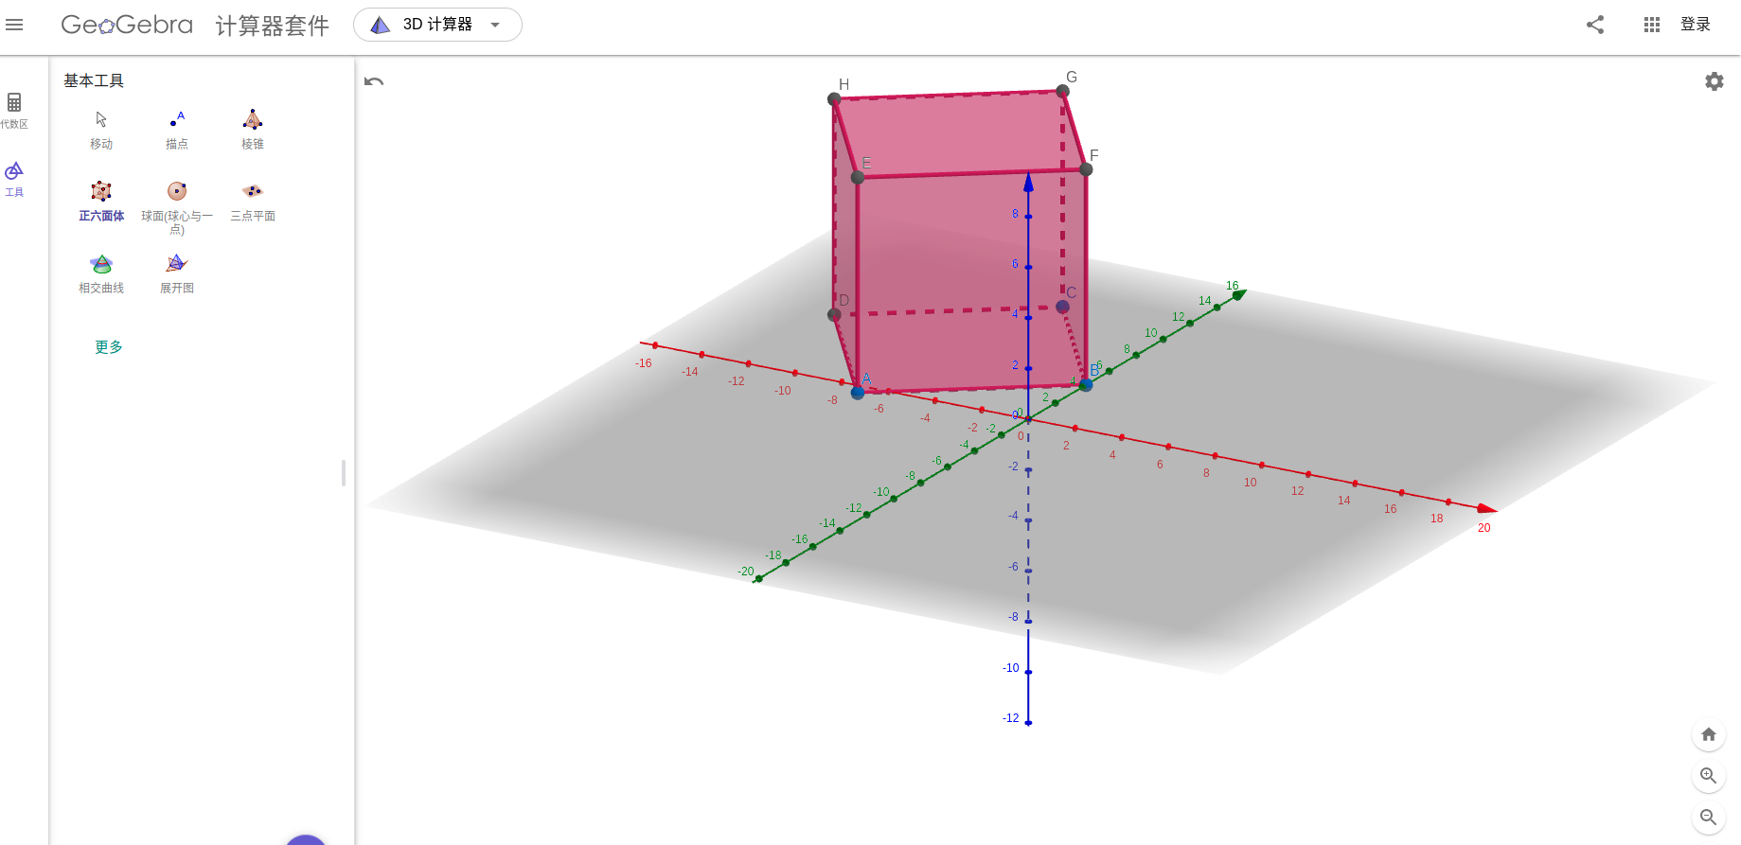Image resolution: width=1741 pixels, height=845 pixels.
Task: Click the 基本工具 heading
Action: pos(94,81)
